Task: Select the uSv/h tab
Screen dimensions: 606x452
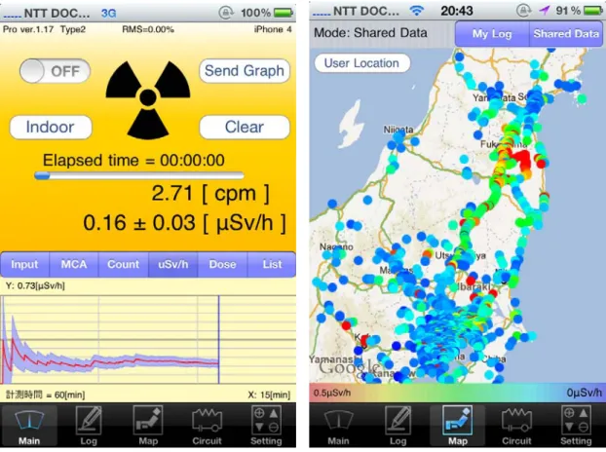Action: coord(172,265)
